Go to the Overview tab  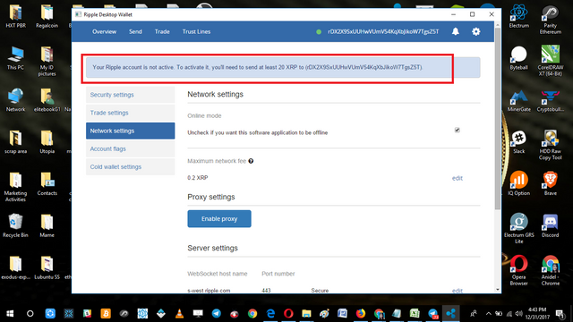[104, 32]
